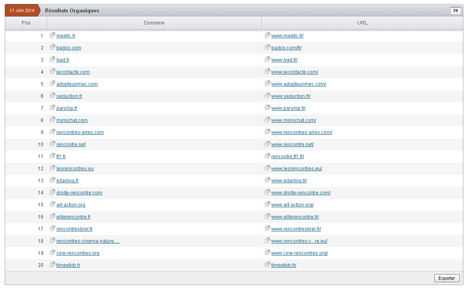The height and width of the screenshot is (289, 469).
Task: Click external-link icon beside rencontres-arles.com domain
Action: coord(52,131)
